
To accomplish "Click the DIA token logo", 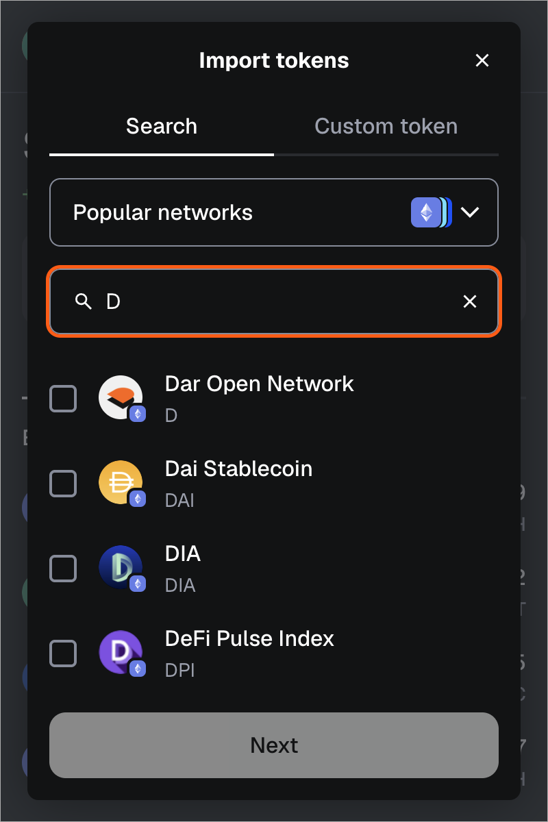I will pos(121,567).
